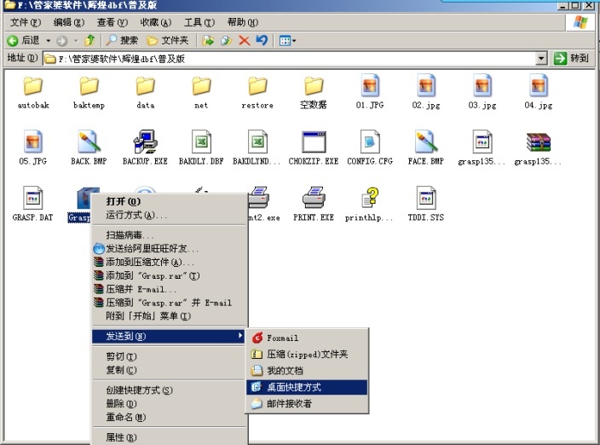Click the red Delete toolbar icon
Screen dimensions: 600x445
(x=245, y=40)
